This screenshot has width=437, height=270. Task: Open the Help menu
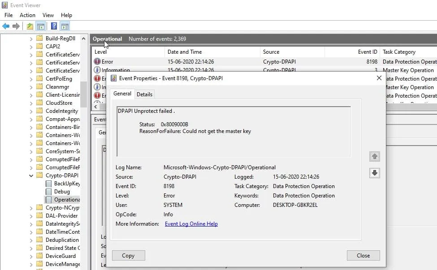(66, 15)
